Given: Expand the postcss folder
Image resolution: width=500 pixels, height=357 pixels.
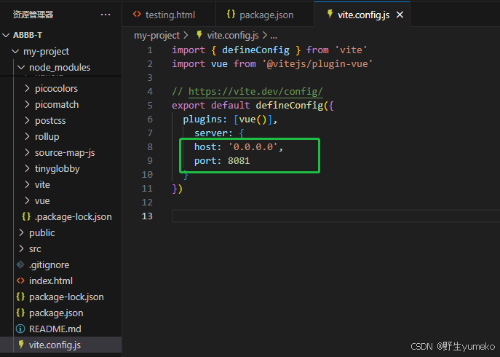Looking at the screenshot, I should pos(27,120).
